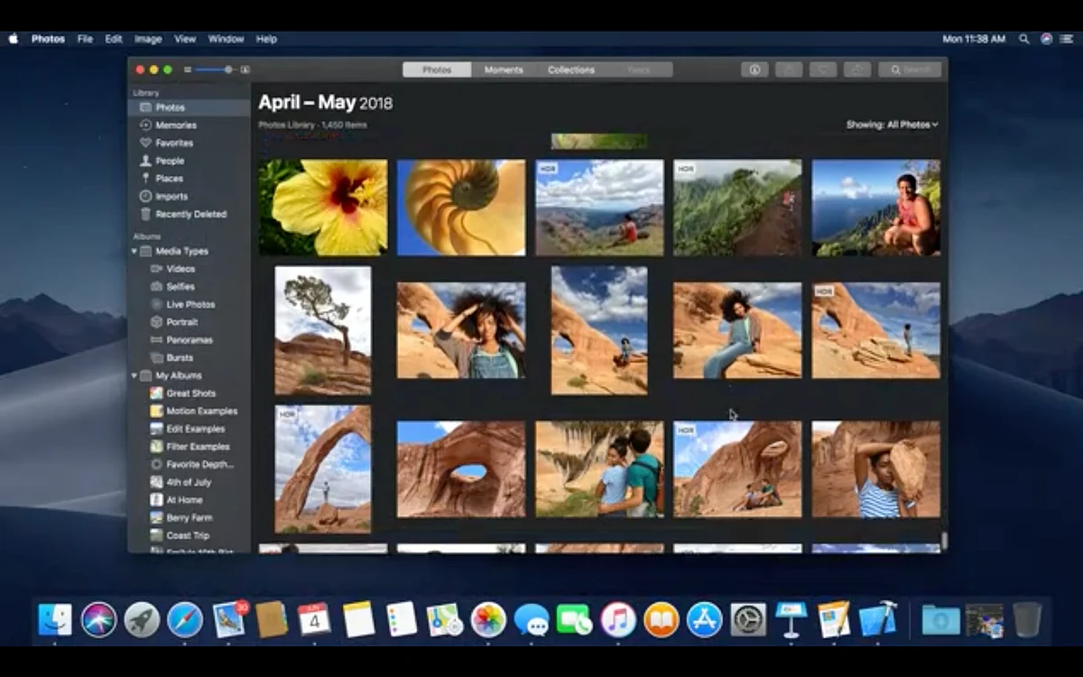Screen dimensions: 1083x677
Task: Open the Window menu
Action: click(x=226, y=39)
